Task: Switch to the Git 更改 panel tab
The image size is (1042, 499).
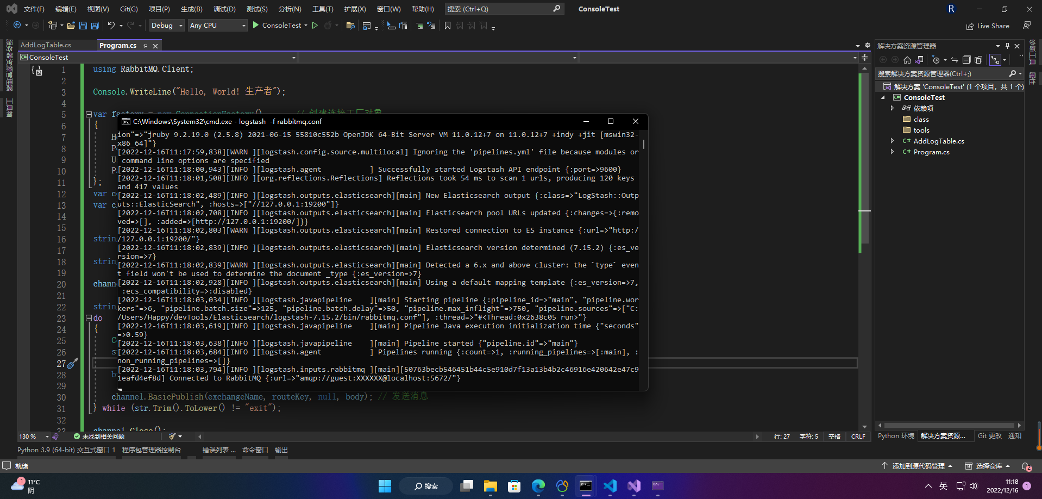Action: click(990, 436)
